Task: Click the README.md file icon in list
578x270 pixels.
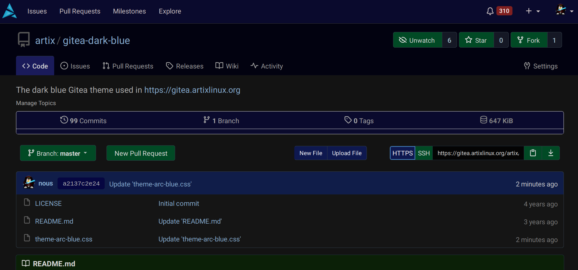Action: 27,220
